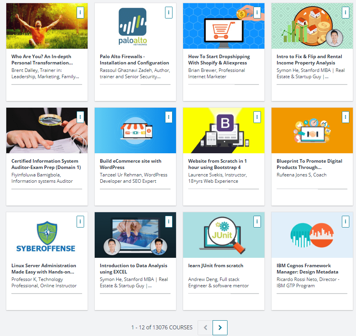Open 'Build eCommerce site with WordPress' course title
This screenshot has height=336, width=356.
[x=130, y=164]
